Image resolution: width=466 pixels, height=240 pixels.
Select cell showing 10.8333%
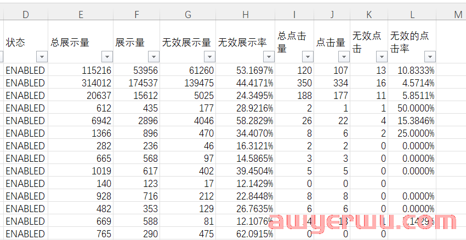tap(412, 70)
